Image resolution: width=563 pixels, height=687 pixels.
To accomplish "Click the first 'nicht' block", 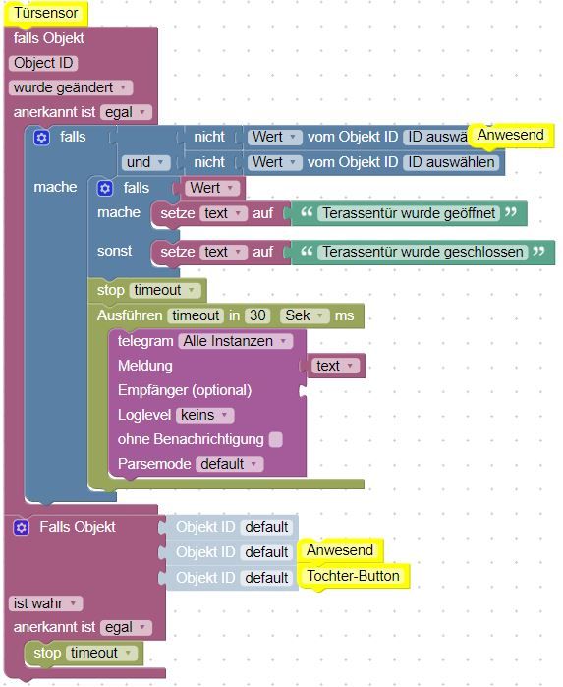I will (209, 137).
